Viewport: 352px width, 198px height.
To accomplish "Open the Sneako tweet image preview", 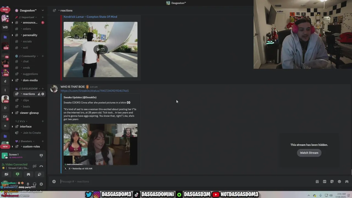I will [x=100, y=144].
